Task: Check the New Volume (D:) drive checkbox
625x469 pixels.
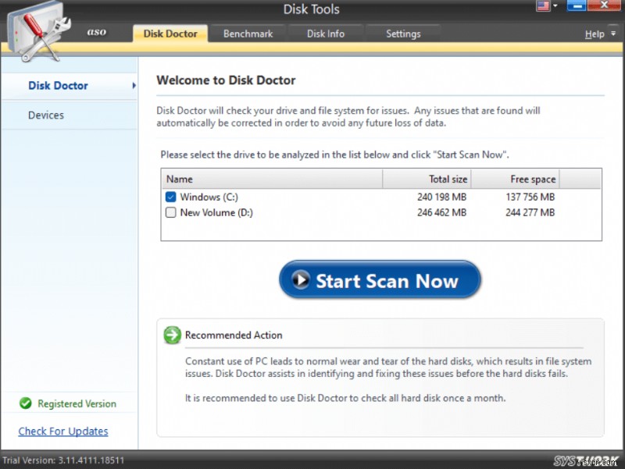Action: [170, 212]
